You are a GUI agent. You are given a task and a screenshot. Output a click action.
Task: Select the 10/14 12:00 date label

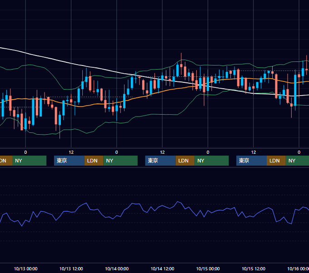pyautogui.click(x=162, y=268)
